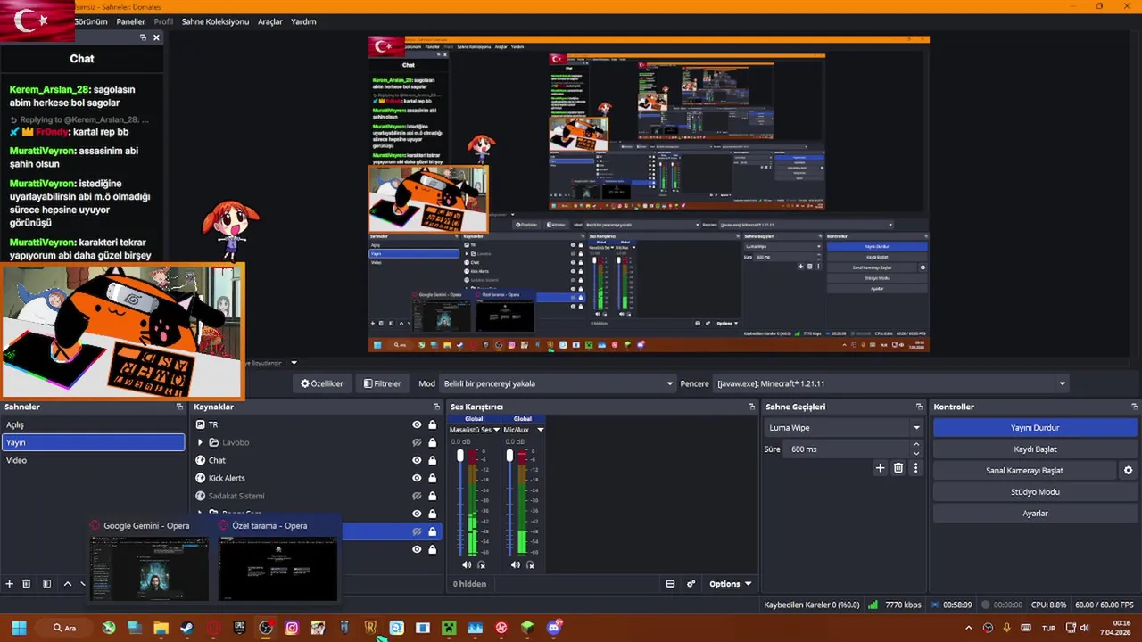Hide the TR source
Viewport: 1142px width, 642px height.
point(417,425)
